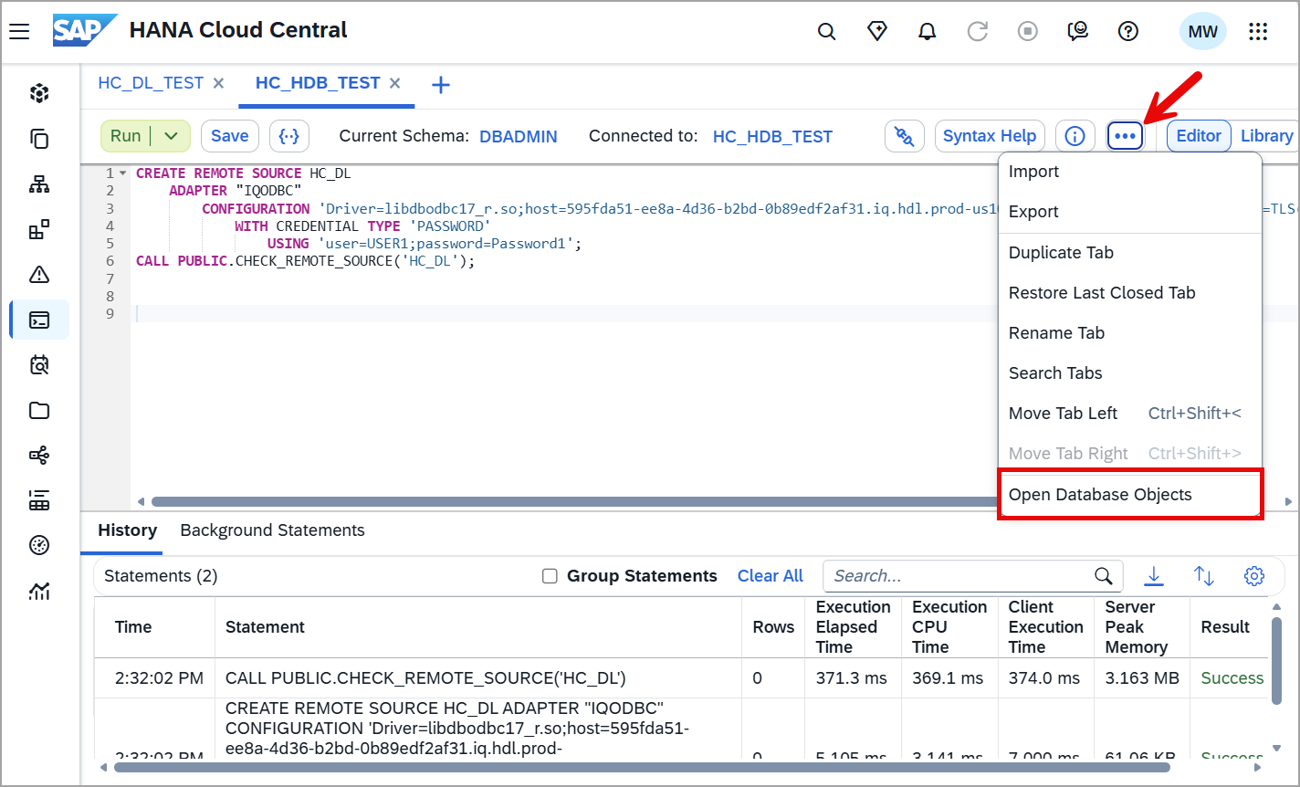The width and height of the screenshot is (1300, 787).
Task: Choose Import from the menu
Action: 1130,172
